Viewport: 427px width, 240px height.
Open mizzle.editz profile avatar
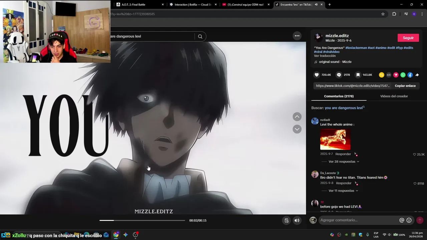coord(318,37)
